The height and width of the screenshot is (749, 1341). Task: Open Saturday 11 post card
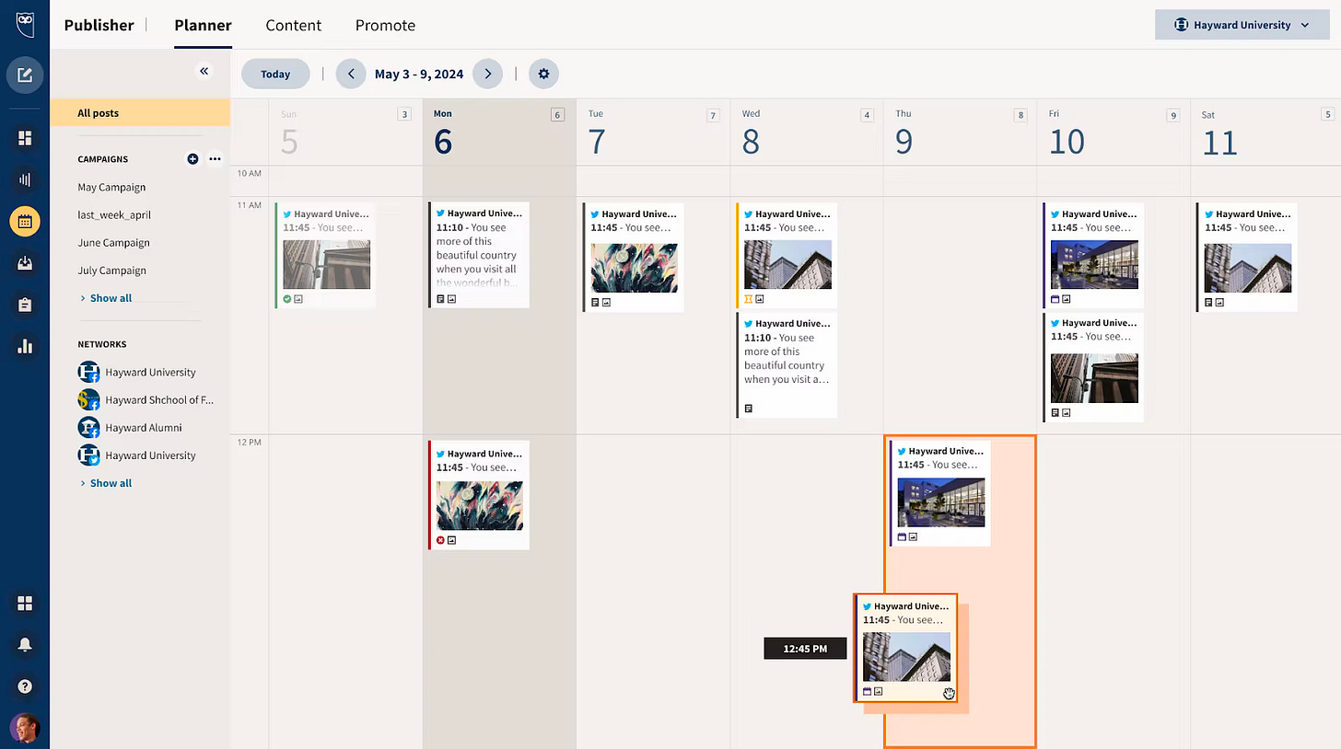tap(1247, 257)
